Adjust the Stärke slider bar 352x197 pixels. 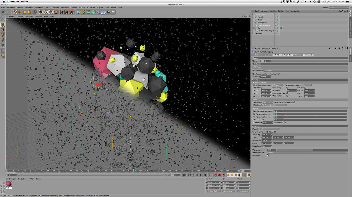click(x=310, y=61)
